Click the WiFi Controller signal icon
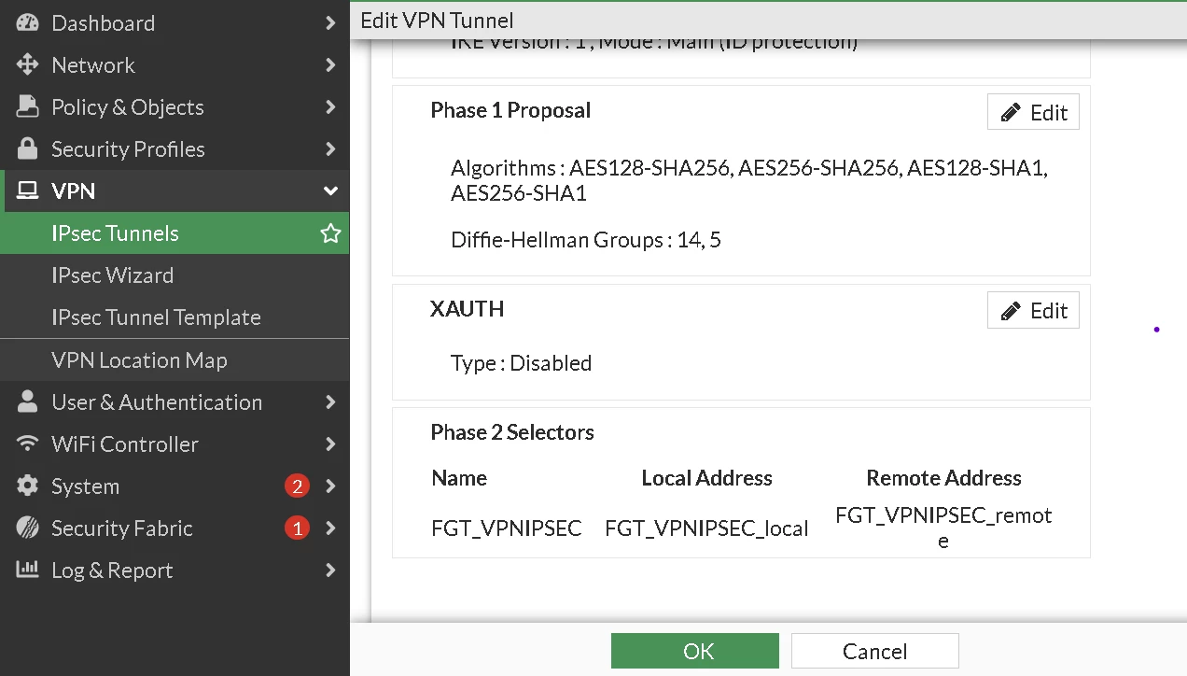The image size is (1187, 676). click(28, 444)
